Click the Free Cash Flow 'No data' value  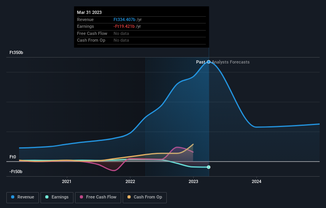click(x=121, y=33)
